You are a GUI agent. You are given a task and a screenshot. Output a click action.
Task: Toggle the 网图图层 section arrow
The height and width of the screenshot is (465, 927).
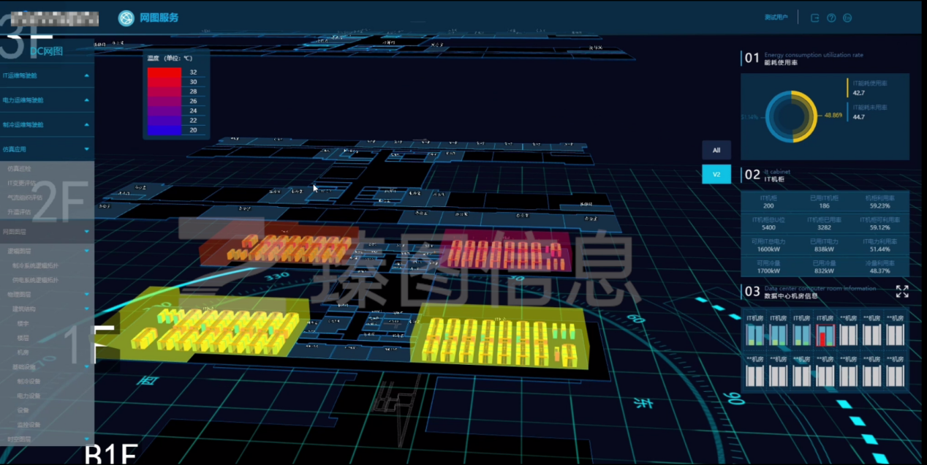pyautogui.click(x=87, y=232)
